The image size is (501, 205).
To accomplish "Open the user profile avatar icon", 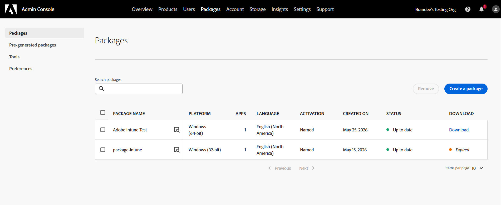I will click(x=496, y=9).
